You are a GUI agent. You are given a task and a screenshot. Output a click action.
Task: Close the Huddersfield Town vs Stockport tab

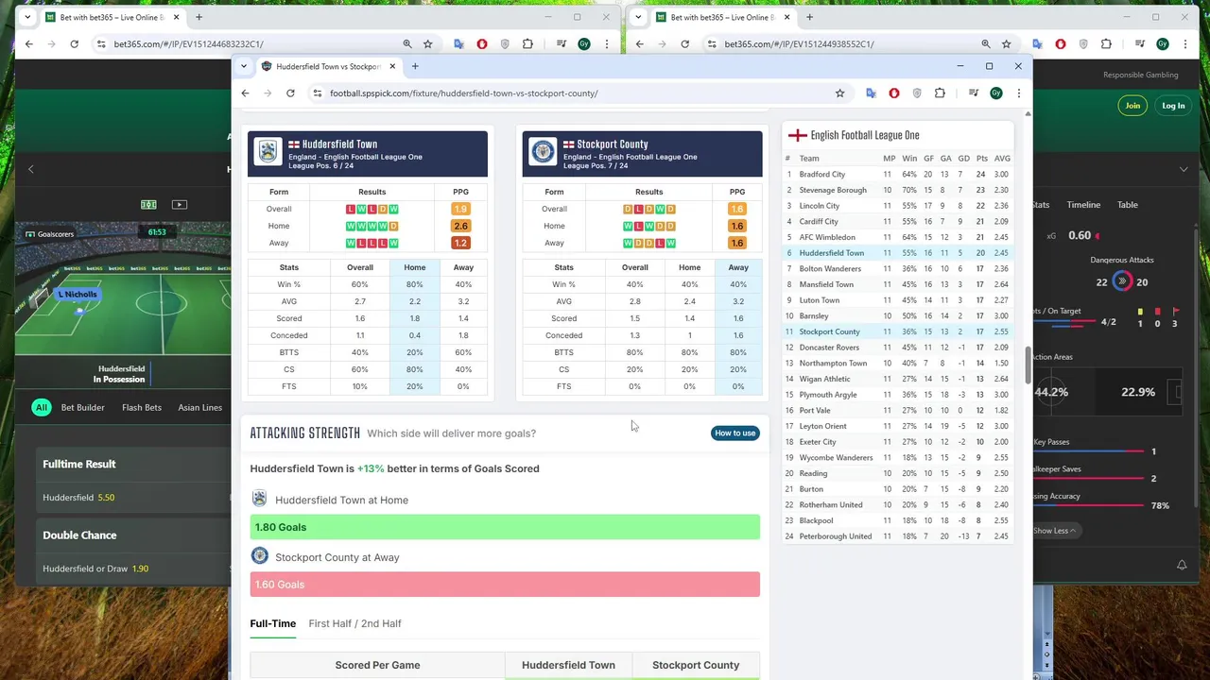392,66
